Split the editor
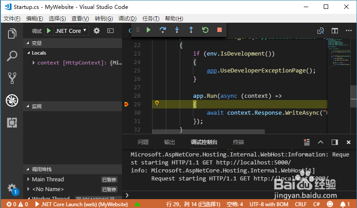 (335, 31)
